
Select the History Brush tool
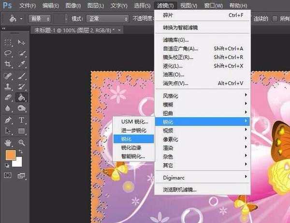(x=21, y=87)
